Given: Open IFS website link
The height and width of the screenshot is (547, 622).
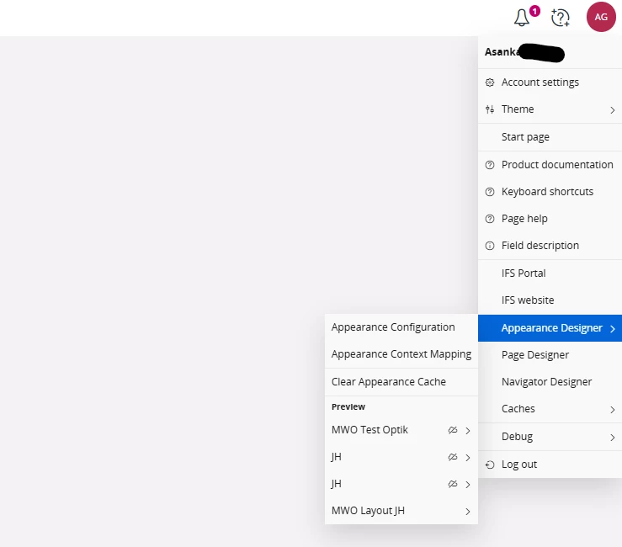Looking at the screenshot, I should point(550,300).
